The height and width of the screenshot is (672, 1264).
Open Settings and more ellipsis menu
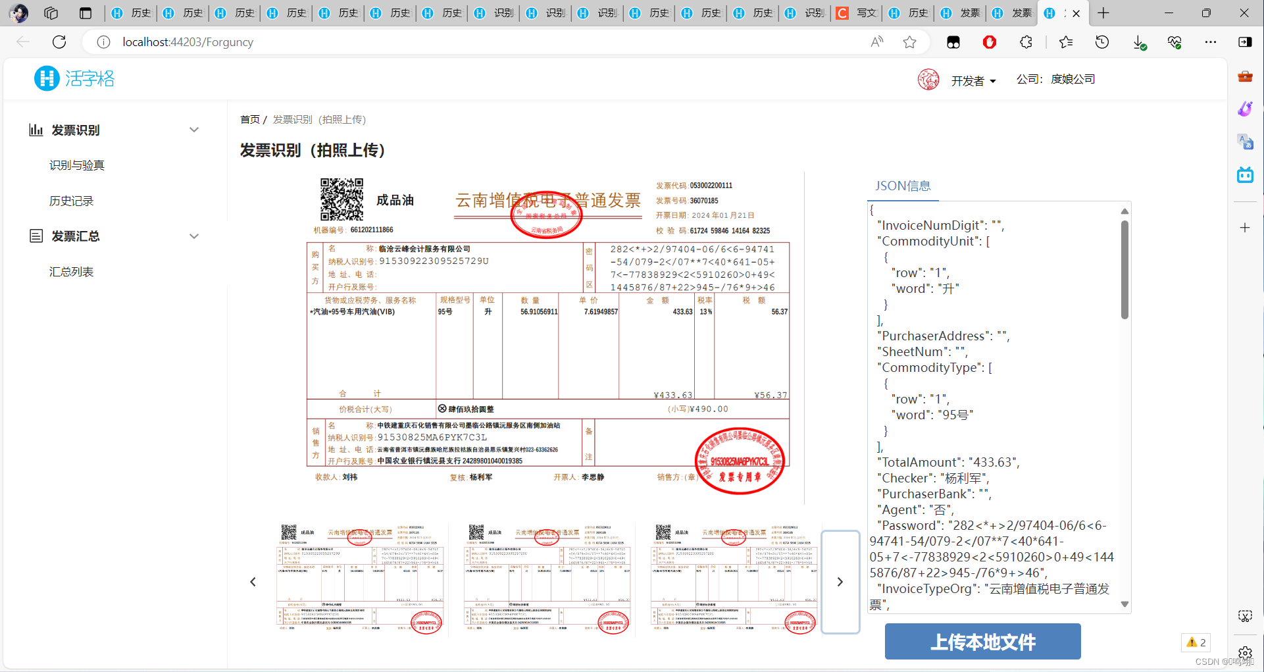point(1211,42)
